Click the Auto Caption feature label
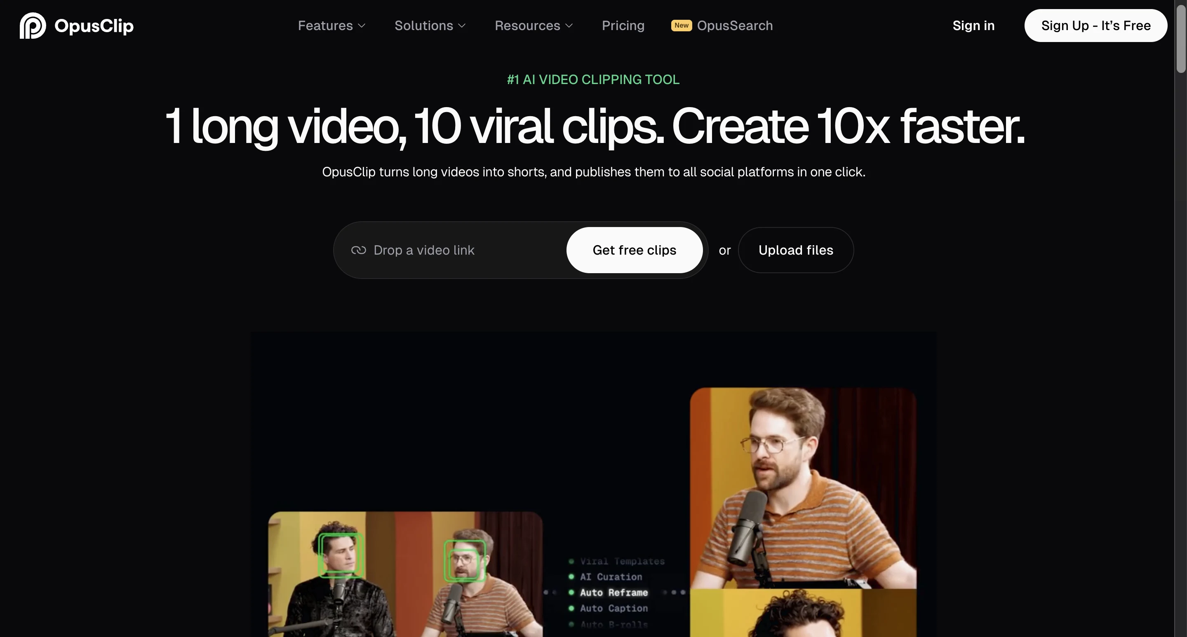Viewport: 1187px width, 637px height. 614,609
